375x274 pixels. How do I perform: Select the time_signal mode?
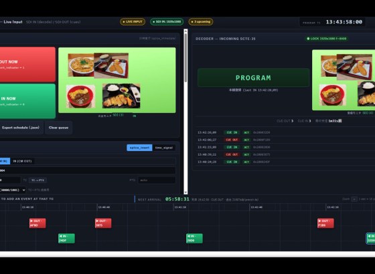point(164,148)
